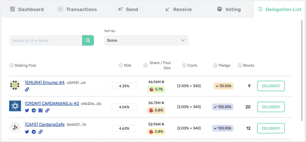This screenshot has width=306, height=142.
Task: Click the pool id c5293f...e4
Action: [76, 83]
